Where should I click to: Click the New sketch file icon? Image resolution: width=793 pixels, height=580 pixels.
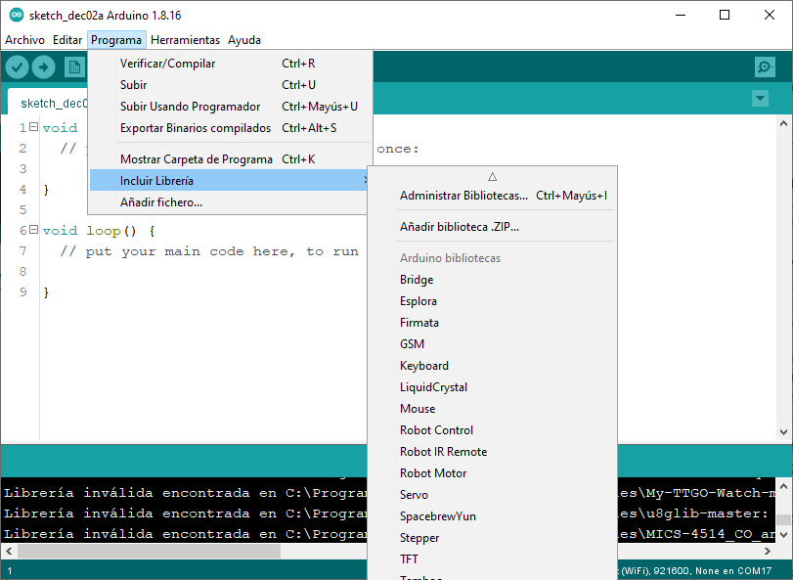74,67
